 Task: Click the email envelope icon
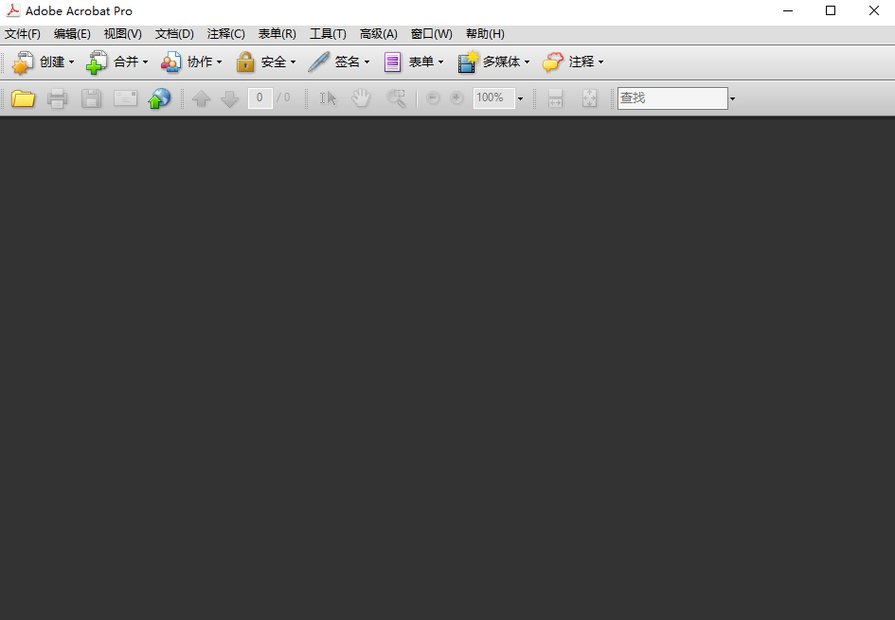125,98
